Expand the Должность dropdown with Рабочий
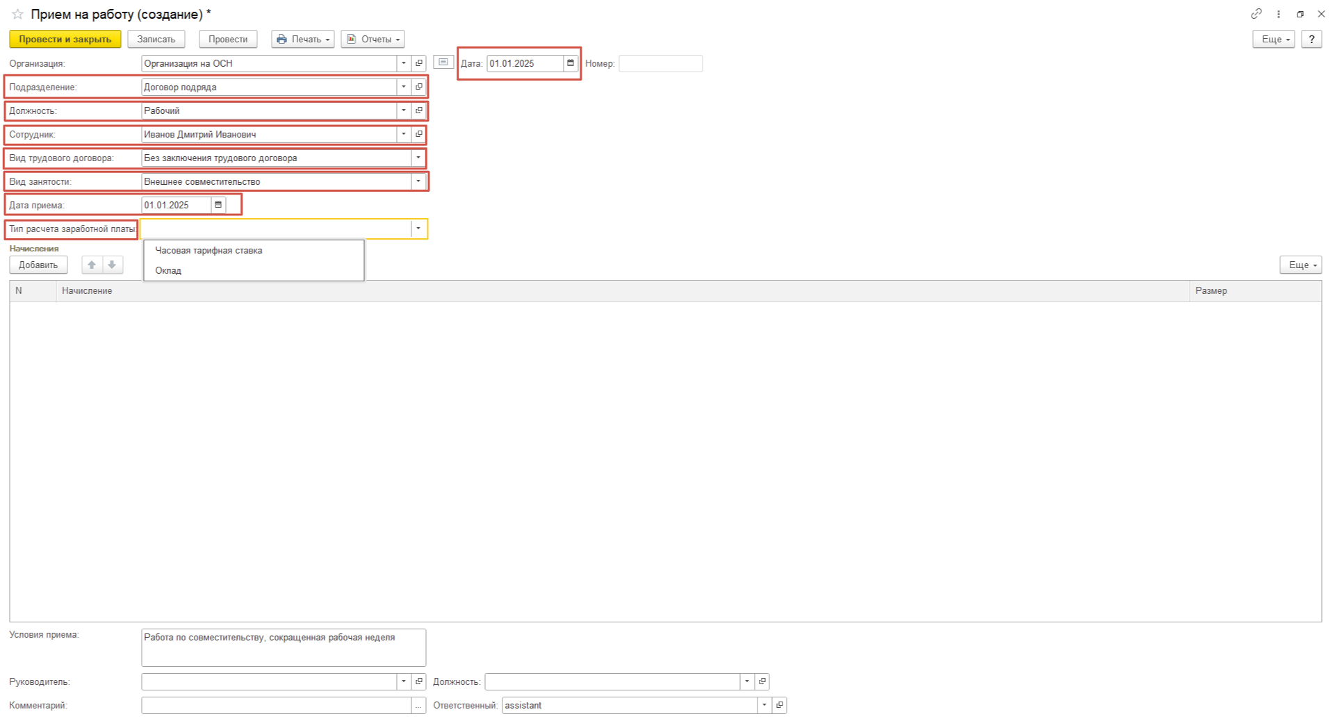This screenshot has width=1335, height=721. pyautogui.click(x=403, y=110)
